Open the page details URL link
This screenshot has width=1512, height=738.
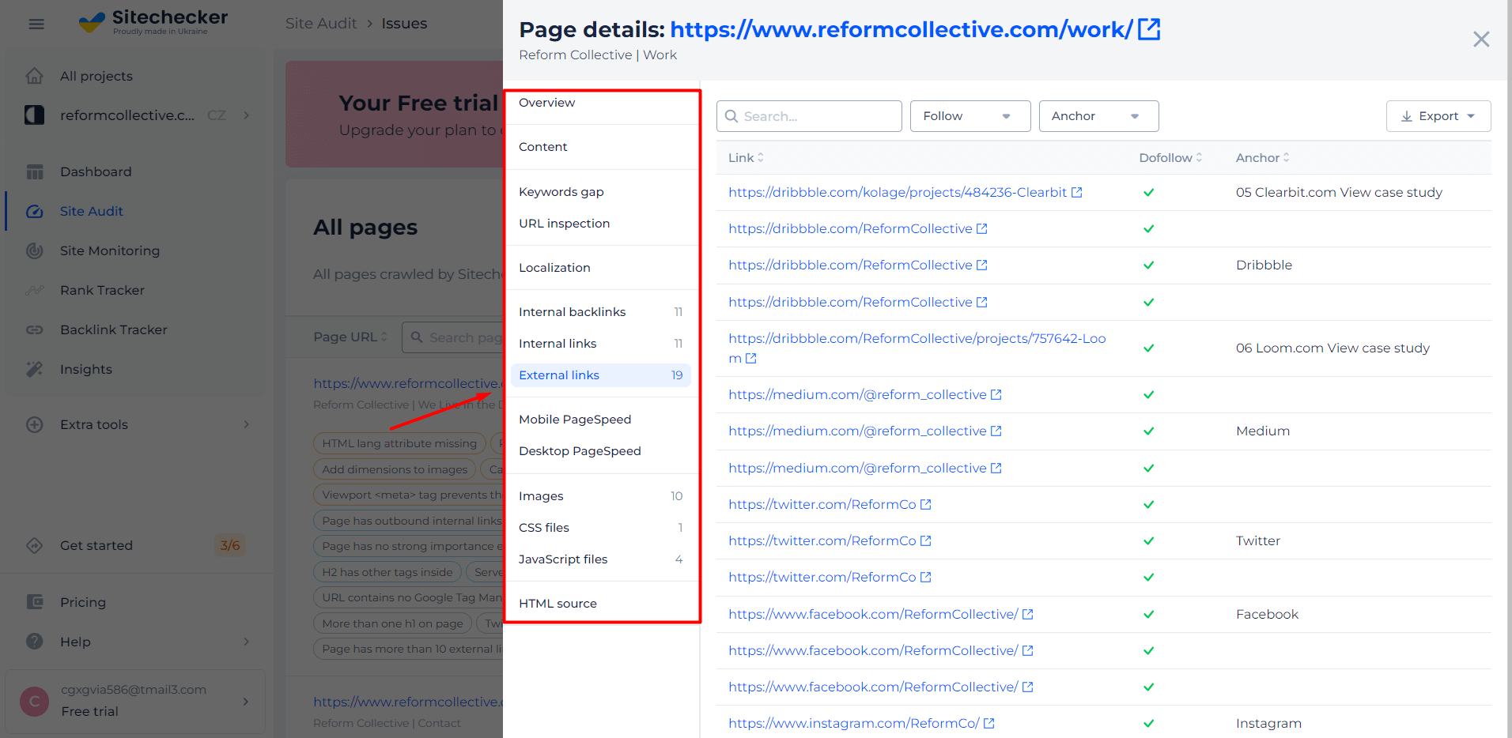tap(902, 29)
